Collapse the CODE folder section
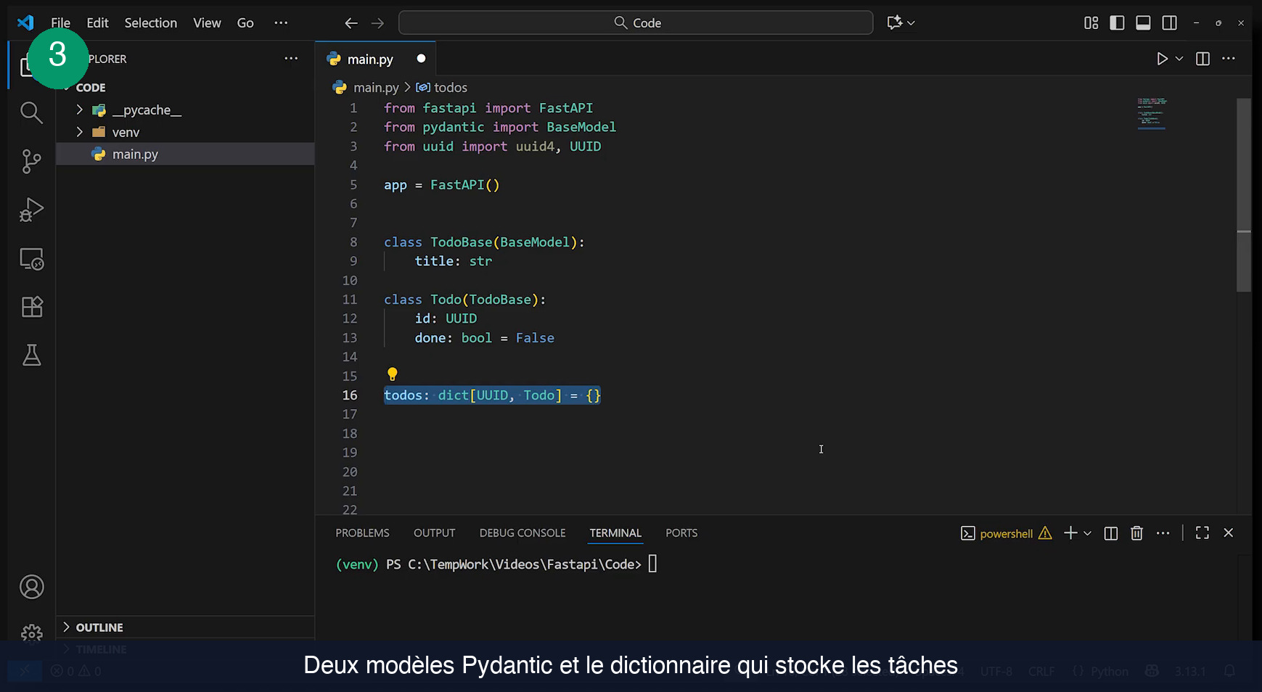Viewport: 1262px width, 692px height. click(x=91, y=88)
